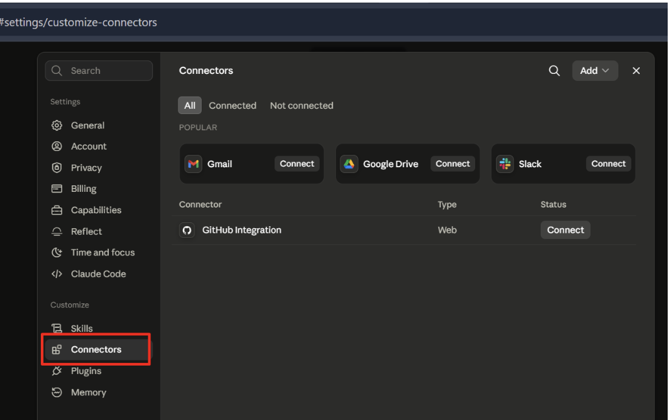Connect the GitHub Integration
The image size is (669, 420).
coord(565,230)
